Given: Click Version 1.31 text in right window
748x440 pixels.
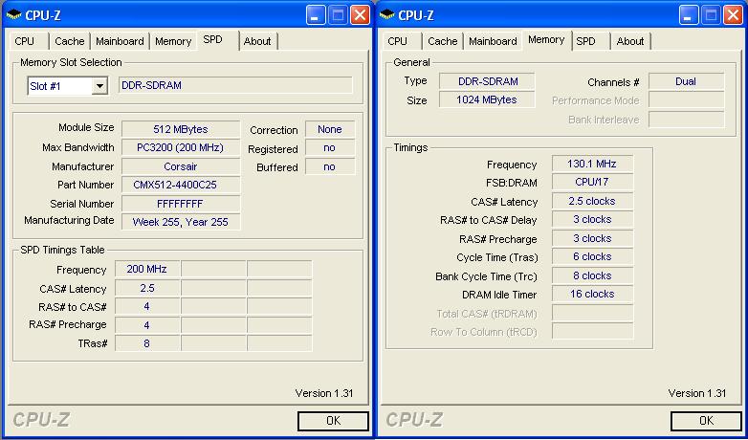Looking at the screenshot, I should tap(697, 393).
